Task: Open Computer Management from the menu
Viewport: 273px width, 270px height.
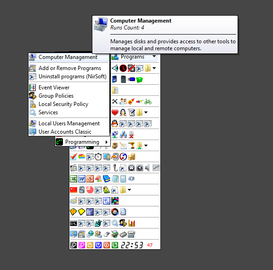Action: pyautogui.click(x=68, y=57)
